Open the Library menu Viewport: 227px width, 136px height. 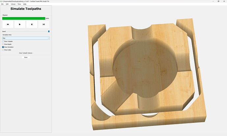click(x=13, y=4)
